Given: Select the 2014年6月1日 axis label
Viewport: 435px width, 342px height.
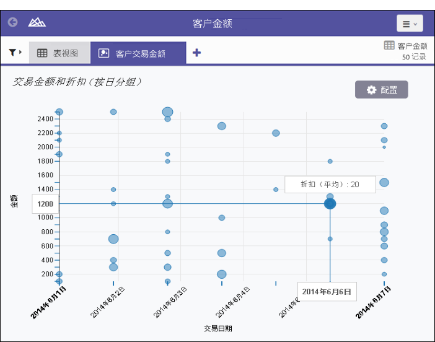Looking at the screenshot, I should 50,303.
